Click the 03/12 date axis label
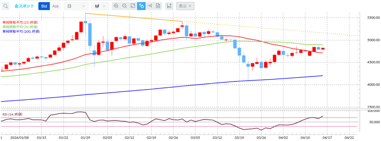The height and width of the screenshot is (141, 381). [217, 138]
